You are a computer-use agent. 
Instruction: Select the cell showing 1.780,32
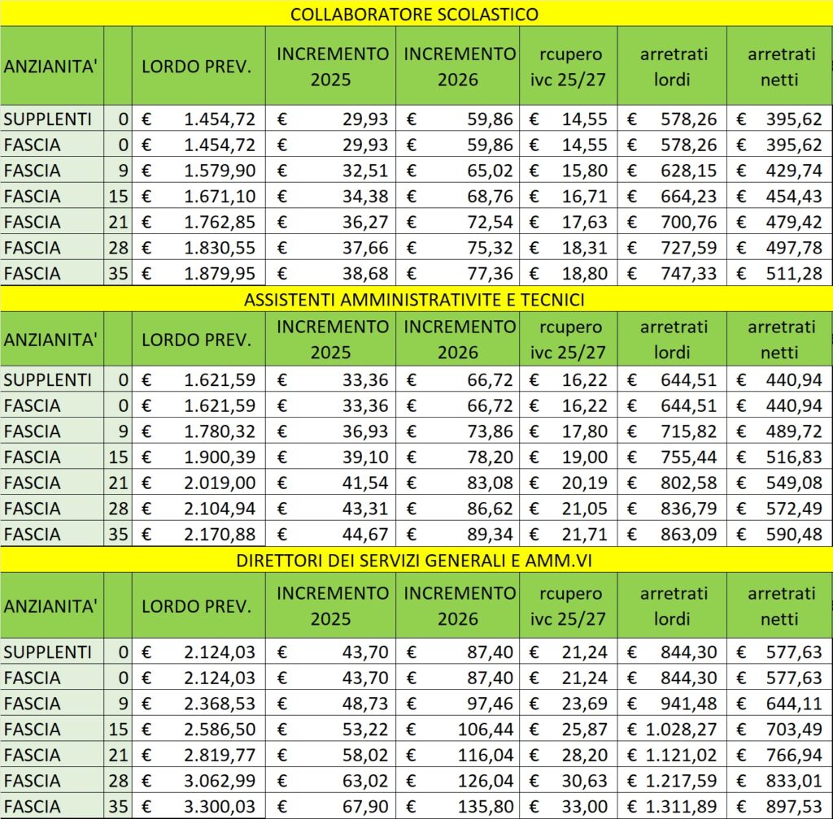click(198, 431)
